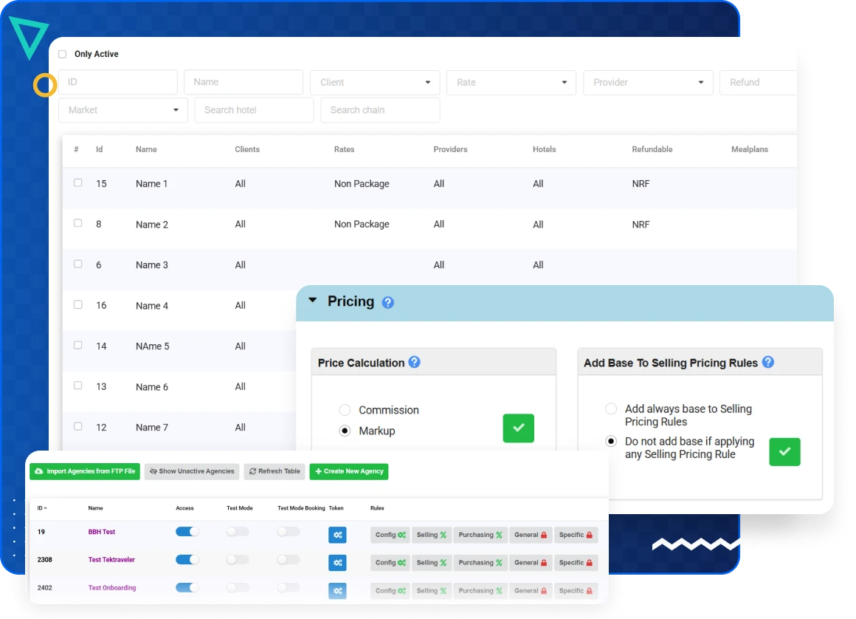Toggle Test Mode Booking switch for Test Tektraveler
Image resolution: width=856 pixels, height=619 pixels.
pyautogui.click(x=289, y=559)
